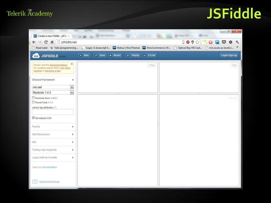Image resolution: width=271 pixels, height=203 pixels.
Task: Run JSLint on the code
Action: (149, 55)
